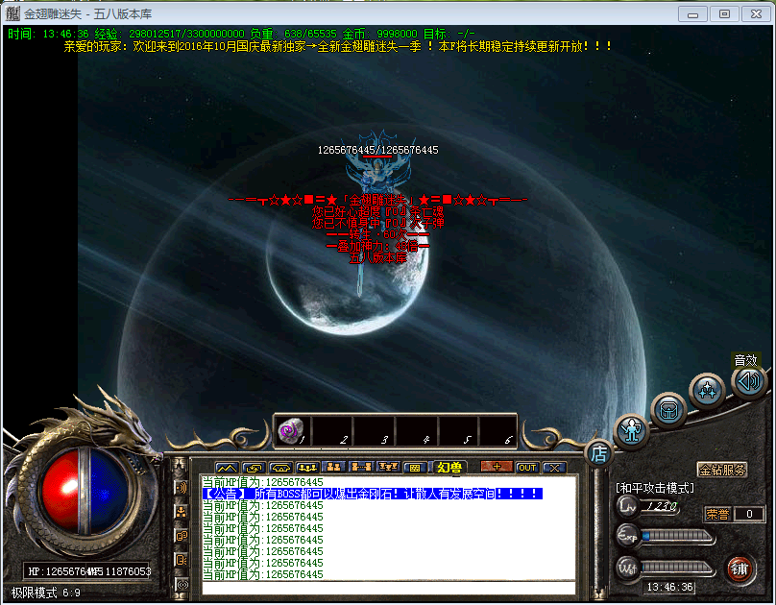The height and width of the screenshot is (605, 776).
Task: Toggle the broadcast-signal chat channel icon
Action: 182,584
